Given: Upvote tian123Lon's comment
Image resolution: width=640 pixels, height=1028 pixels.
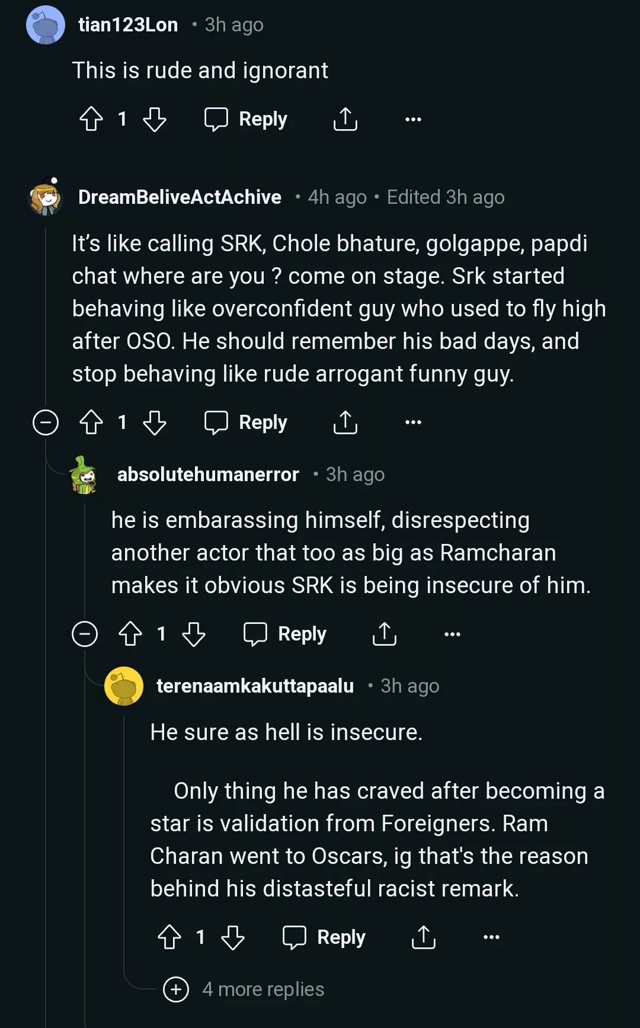Looking at the screenshot, I should (91, 119).
